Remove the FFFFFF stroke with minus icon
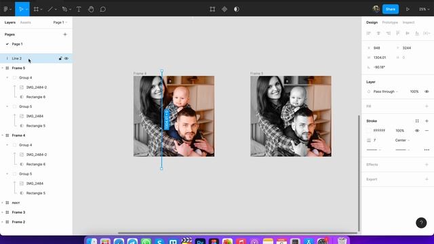Image resolution: width=434 pixels, height=244 pixels. [x=427, y=131]
